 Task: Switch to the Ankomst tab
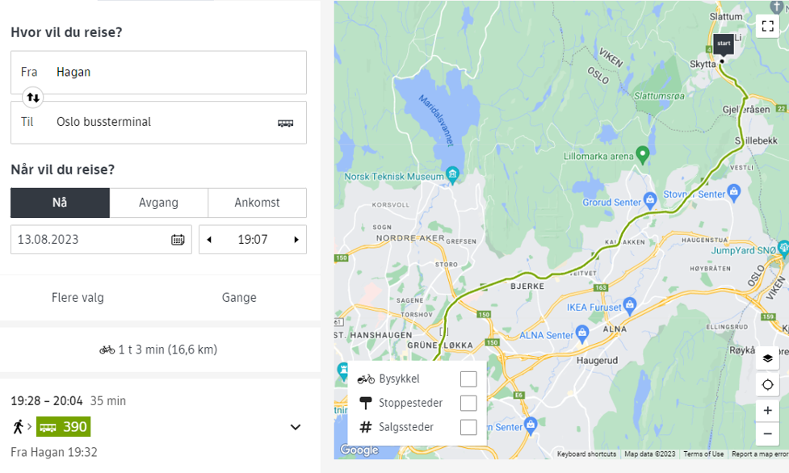(x=257, y=203)
